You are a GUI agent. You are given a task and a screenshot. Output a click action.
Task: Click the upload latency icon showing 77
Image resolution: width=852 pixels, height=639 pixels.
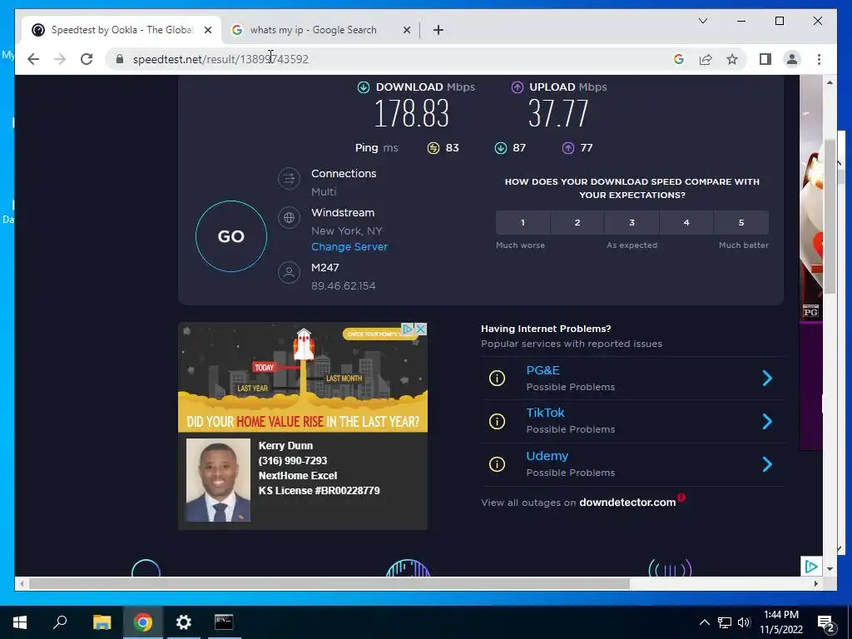(x=568, y=148)
